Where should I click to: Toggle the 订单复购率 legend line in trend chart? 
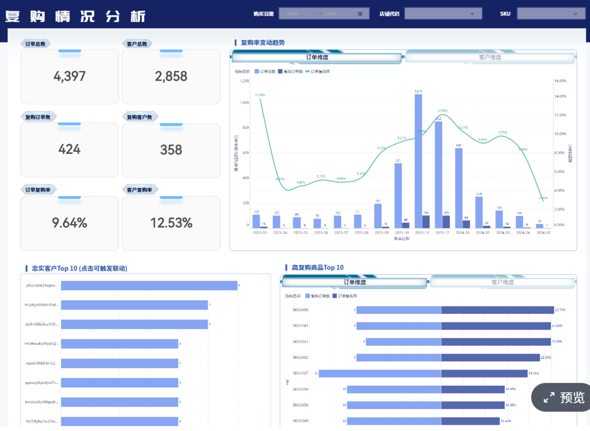click(x=308, y=72)
